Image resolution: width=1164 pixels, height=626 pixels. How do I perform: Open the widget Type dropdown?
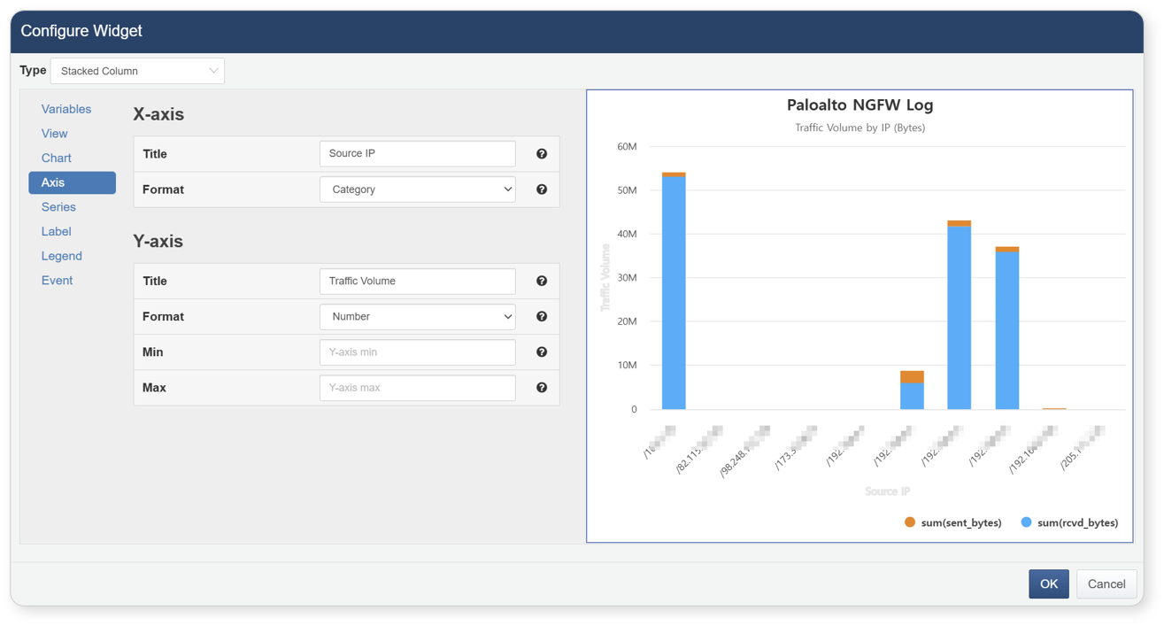[137, 71]
